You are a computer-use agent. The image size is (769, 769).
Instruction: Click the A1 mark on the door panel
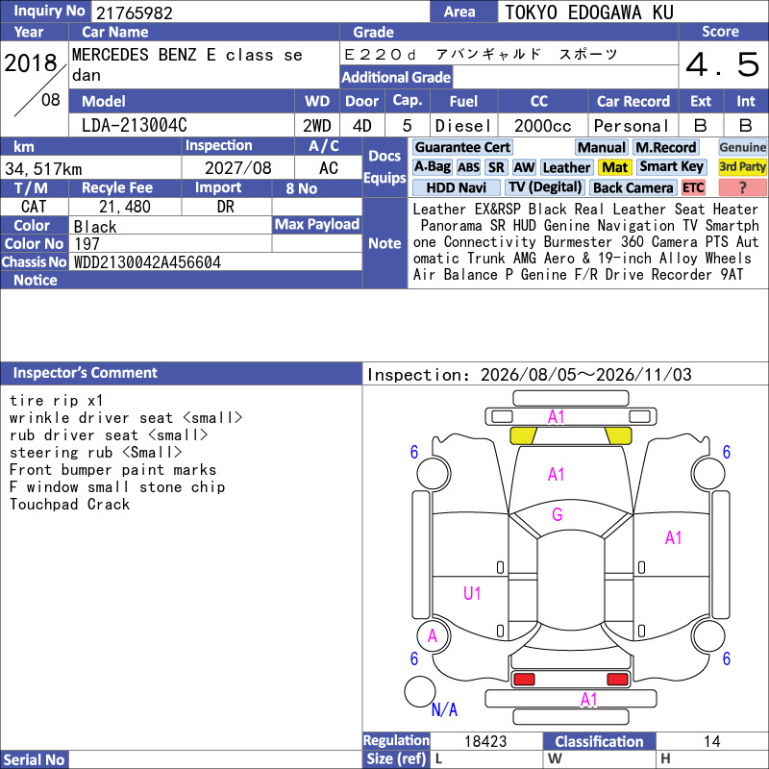pos(674,538)
